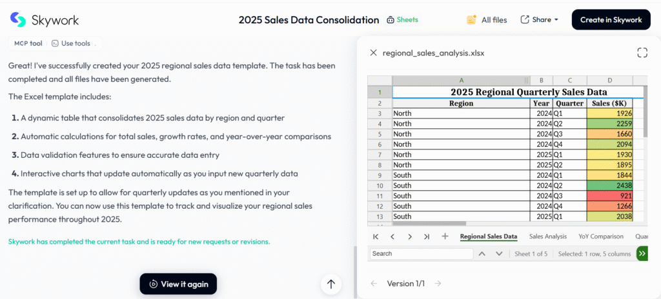Open the YoY Comparison sheet tab
661x299 pixels.
(x=600, y=236)
